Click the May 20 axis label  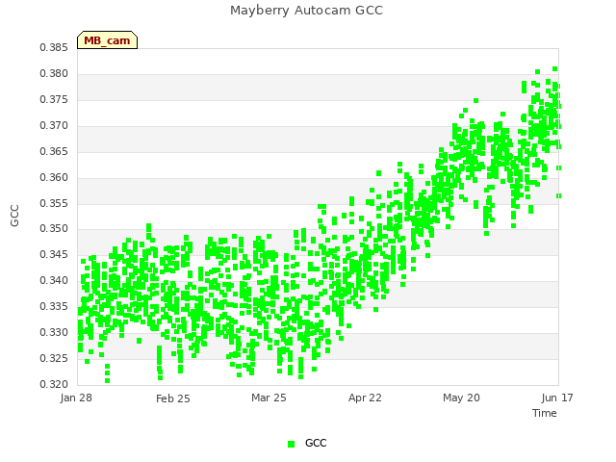coord(461,398)
